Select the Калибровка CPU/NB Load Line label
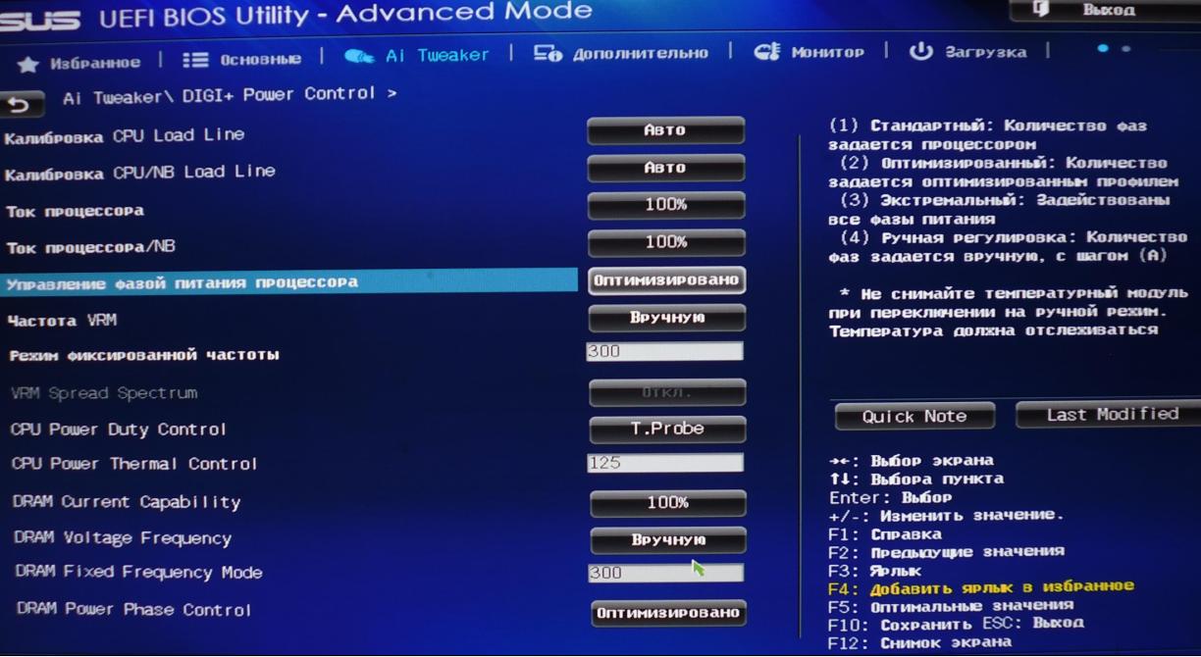Viewport: 1201px width, 657px height. [140, 173]
